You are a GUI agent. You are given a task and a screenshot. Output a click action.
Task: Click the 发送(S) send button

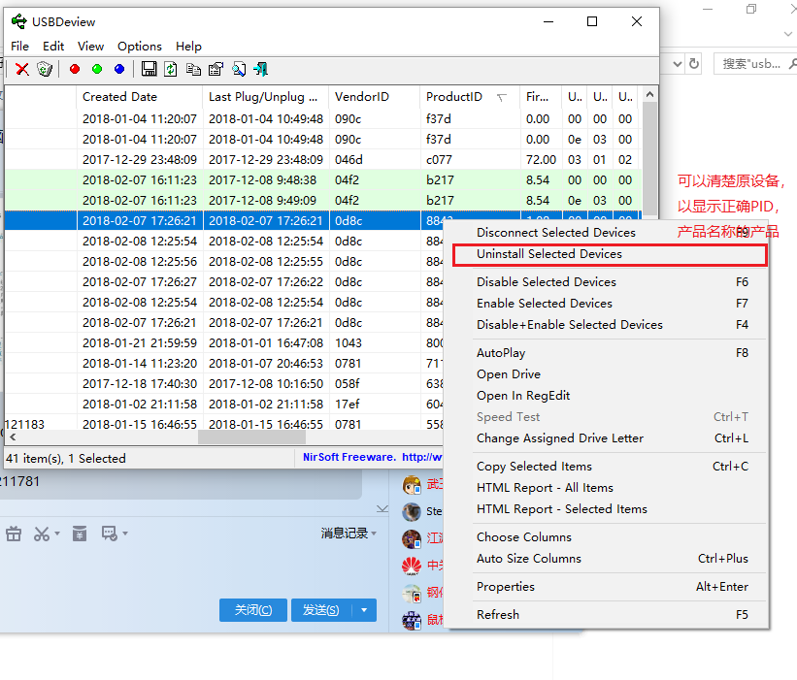click(320, 610)
